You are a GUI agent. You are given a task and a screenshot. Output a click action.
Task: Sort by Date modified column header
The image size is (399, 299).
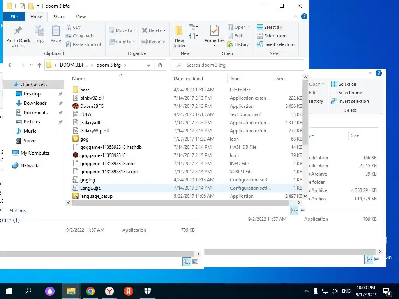tap(188, 79)
